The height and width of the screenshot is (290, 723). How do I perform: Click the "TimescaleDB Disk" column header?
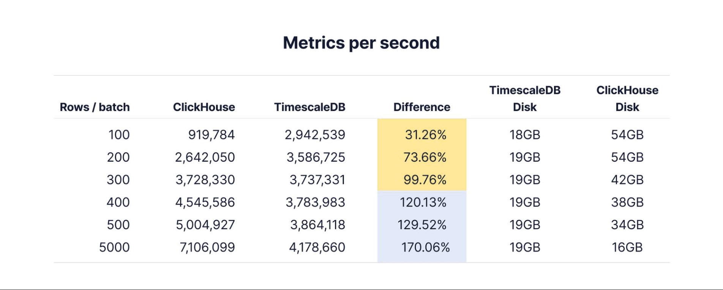click(x=524, y=99)
